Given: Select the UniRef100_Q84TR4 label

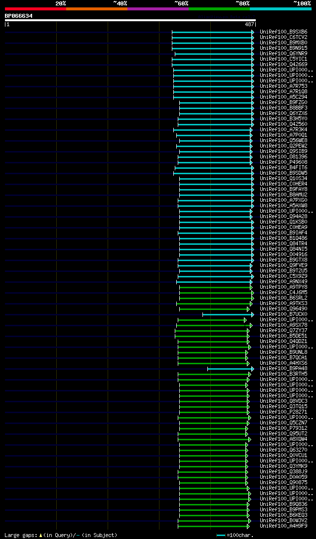Looking at the screenshot, I should [x=284, y=244].
